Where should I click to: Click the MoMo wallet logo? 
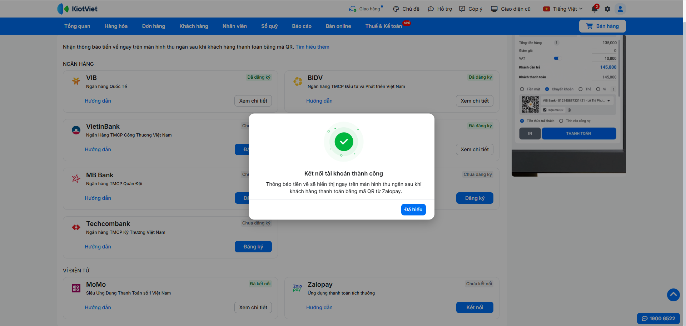click(x=76, y=288)
